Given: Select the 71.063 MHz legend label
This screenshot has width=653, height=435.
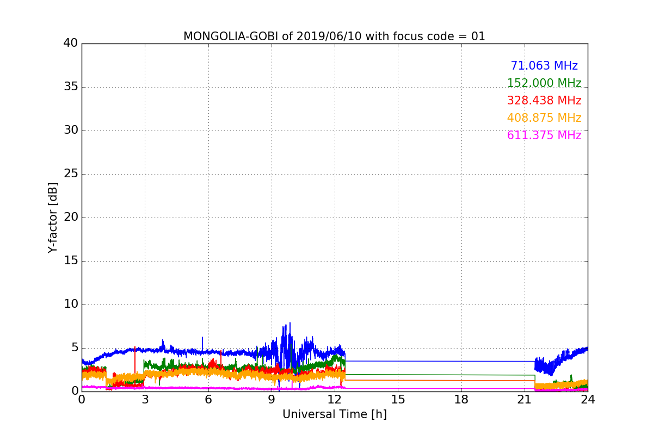Looking at the screenshot, I should pyautogui.click(x=544, y=66).
